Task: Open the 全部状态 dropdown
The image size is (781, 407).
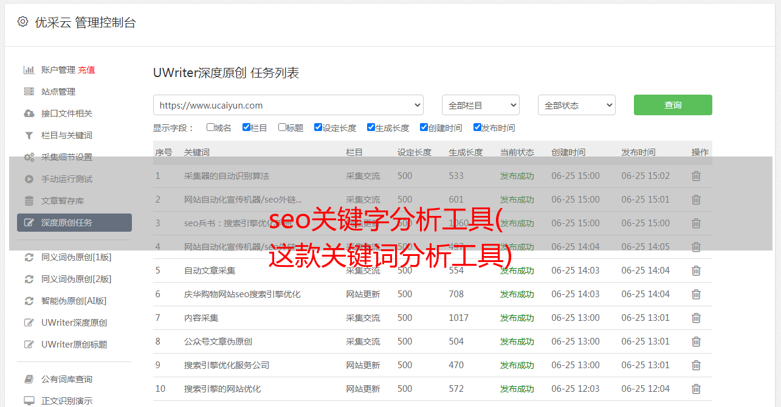Action: [x=577, y=105]
